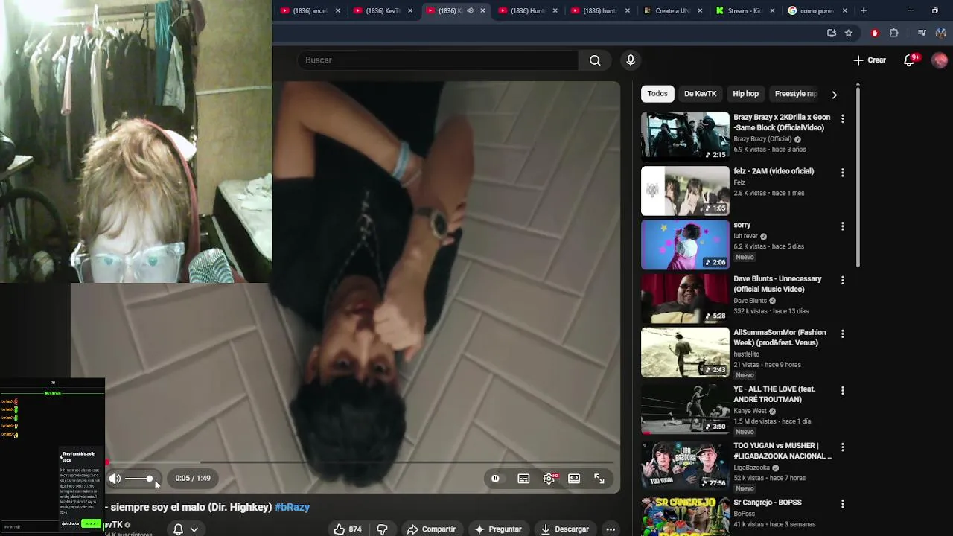Open Sr Cangrejo - BOPSS title link
The height and width of the screenshot is (536, 953).
click(768, 502)
